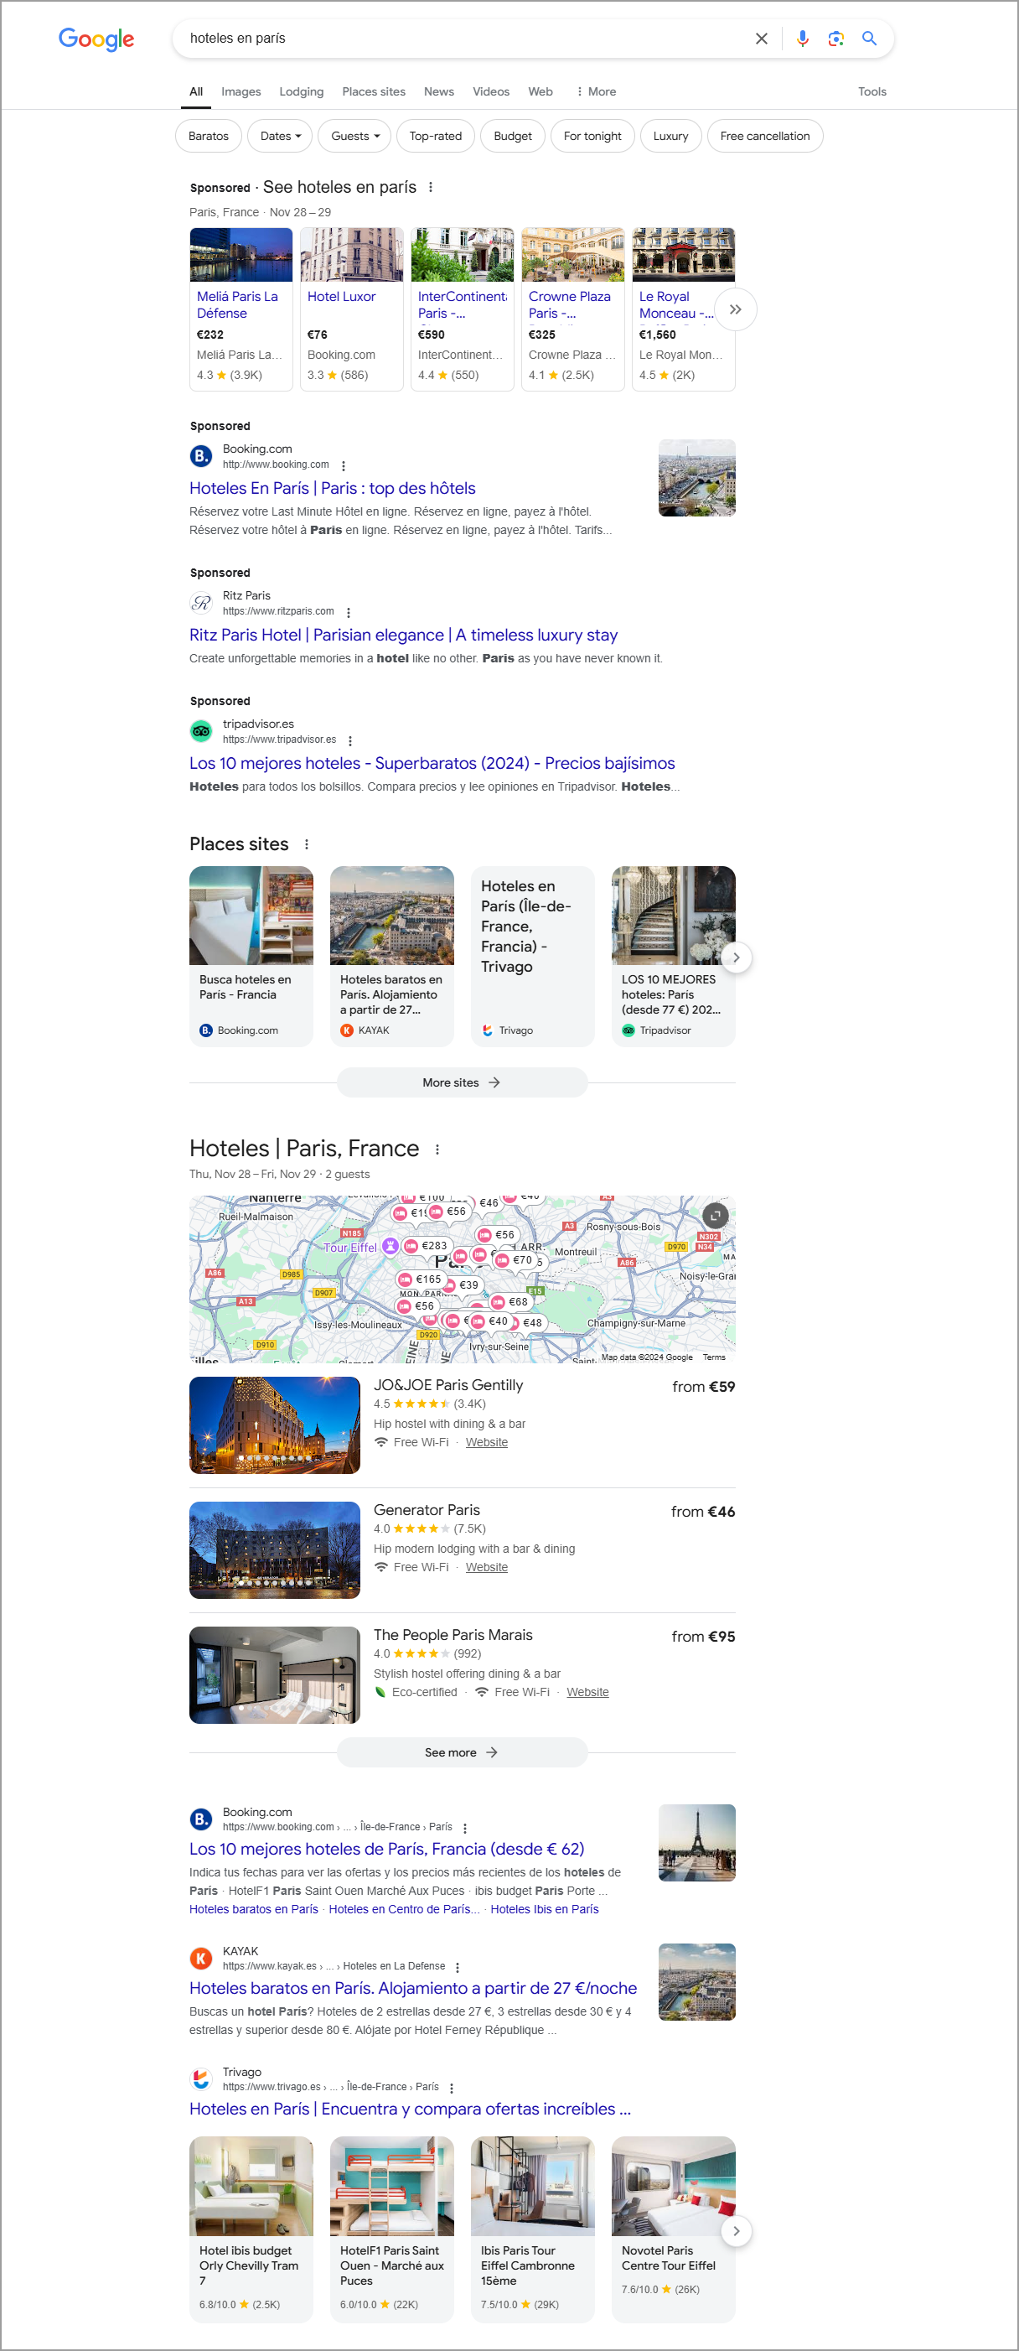
Task: Open the More search tabs menu
Action: tap(596, 91)
